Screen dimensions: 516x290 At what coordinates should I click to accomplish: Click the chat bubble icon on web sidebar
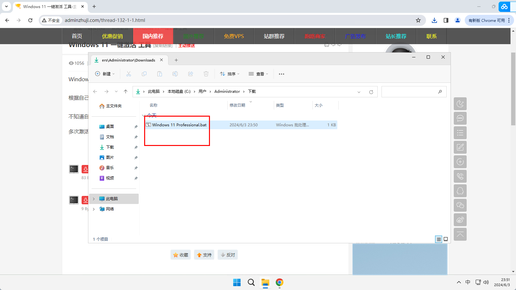point(460,118)
